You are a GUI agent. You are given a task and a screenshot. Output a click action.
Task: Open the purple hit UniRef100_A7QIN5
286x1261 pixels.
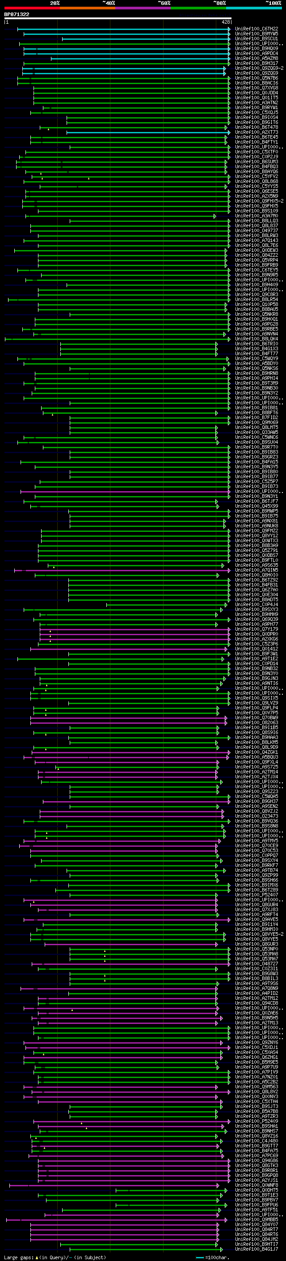coord(256,570)
